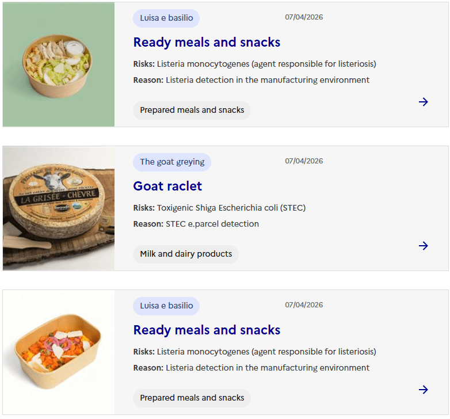
Task: Click the "The goat greying" brand tag
Action: coord(172,162)
